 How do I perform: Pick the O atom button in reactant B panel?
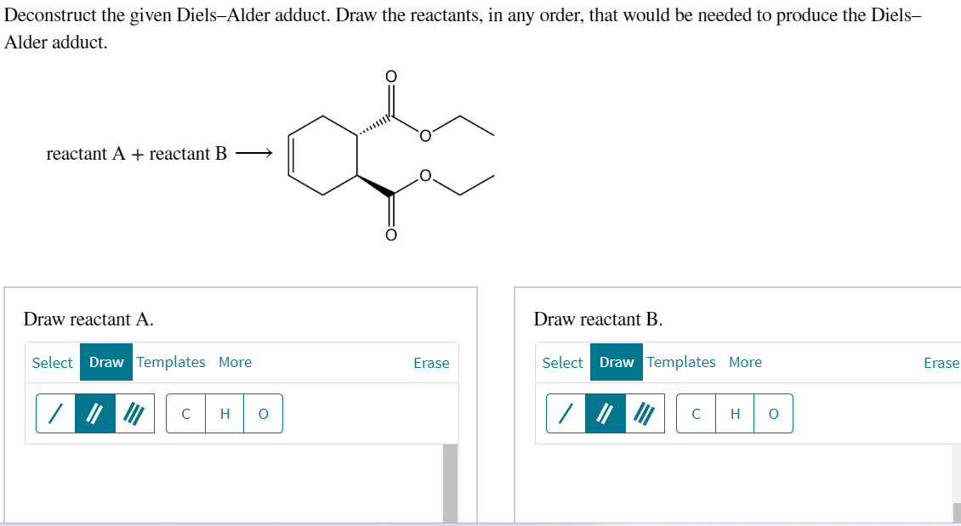click(x=772, y=413)
